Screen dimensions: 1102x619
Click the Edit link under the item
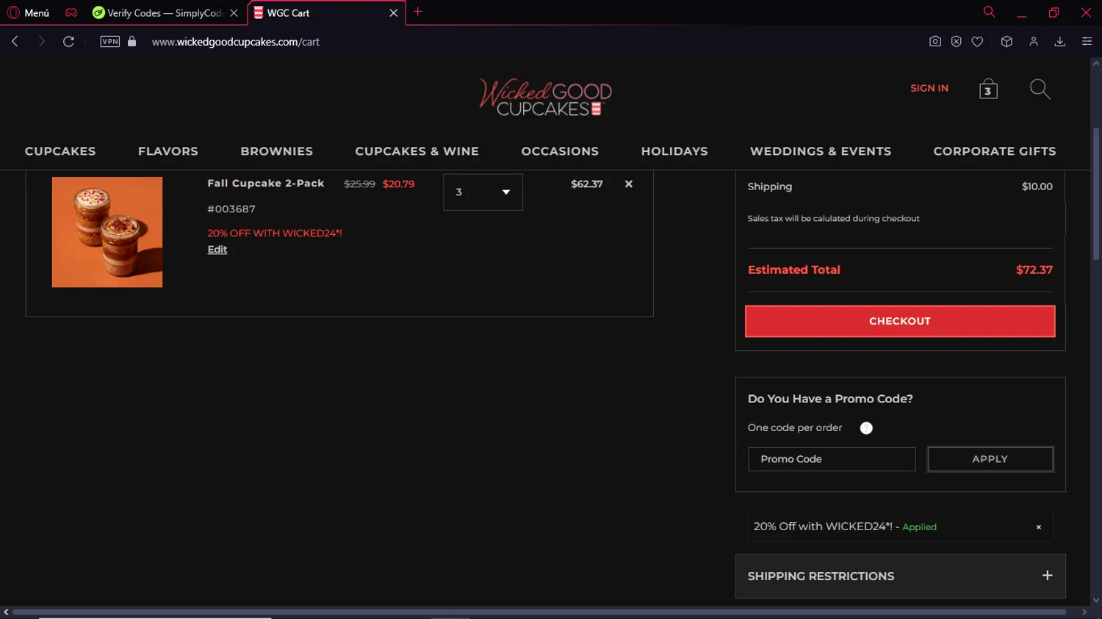[217, 250]
